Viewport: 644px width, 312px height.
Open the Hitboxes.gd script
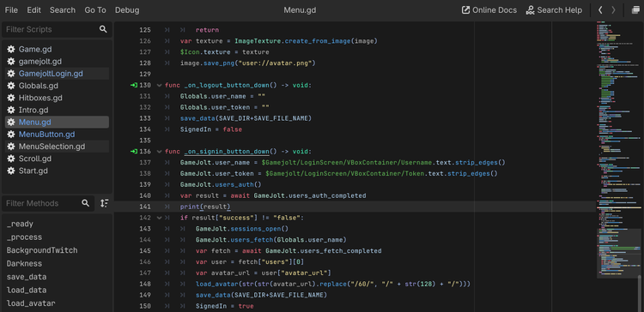(x=57, y=98)
